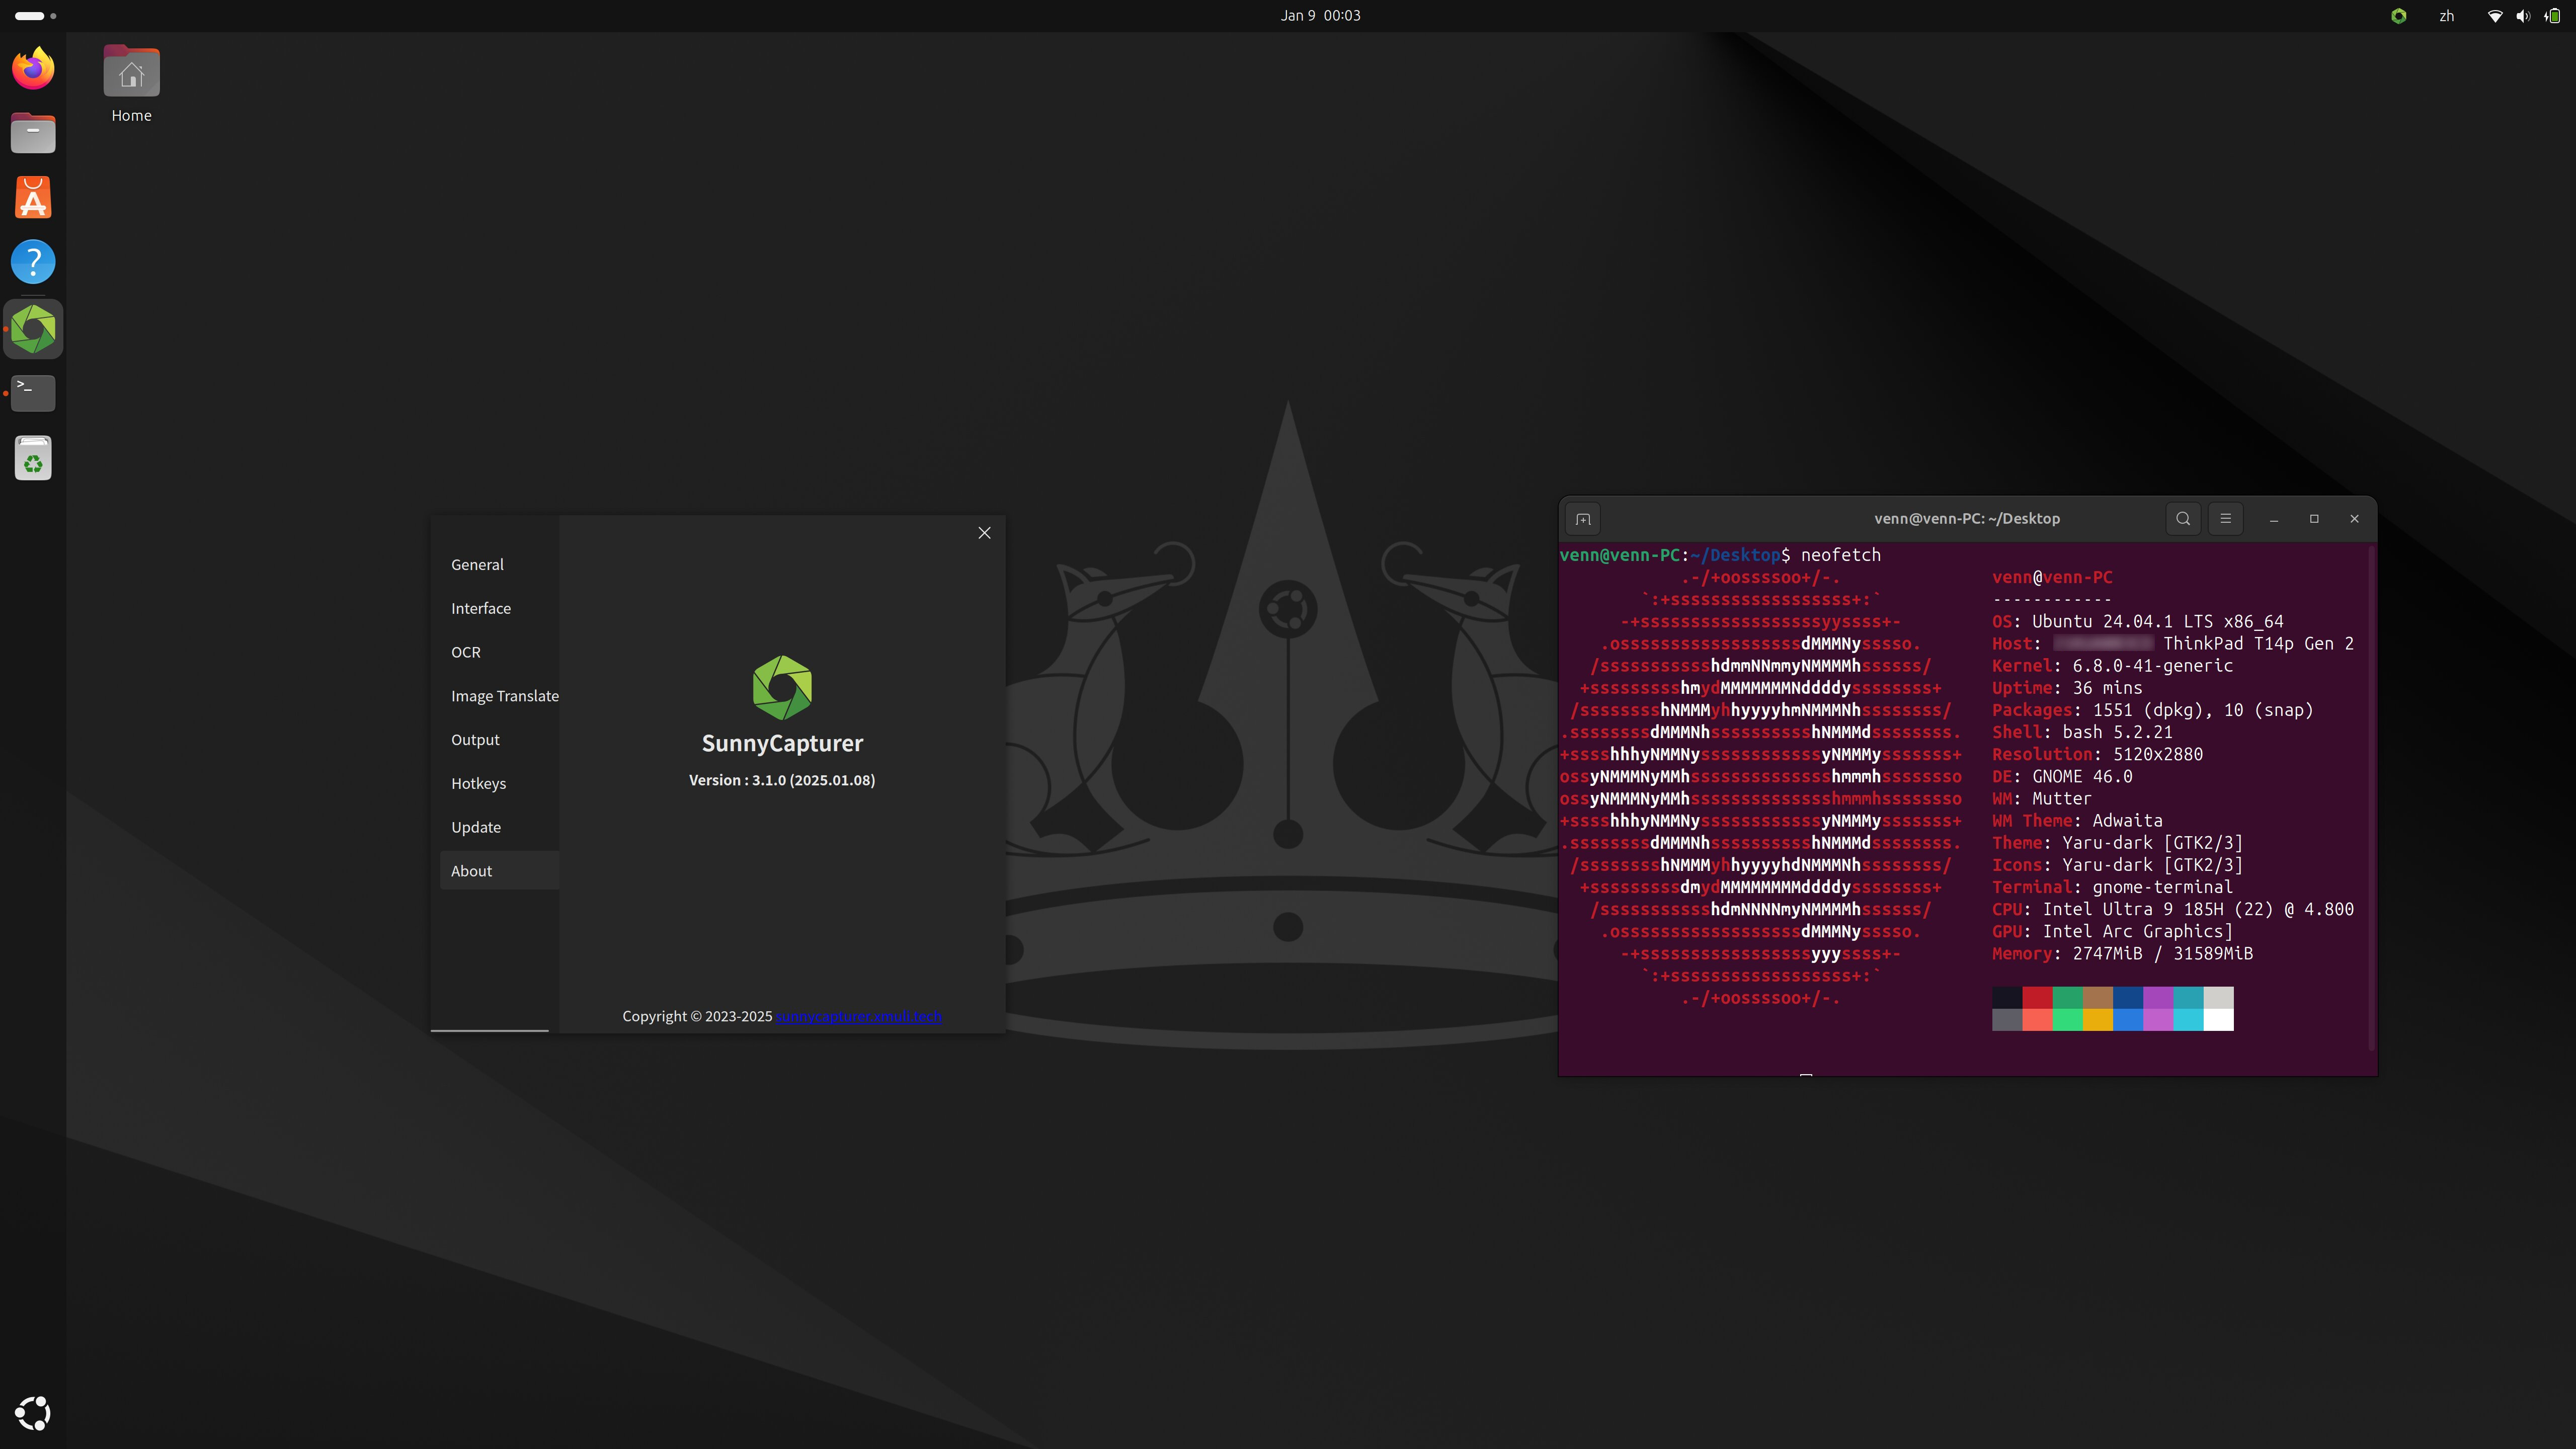
Task: Select the About tab
Action: point(499,871)
